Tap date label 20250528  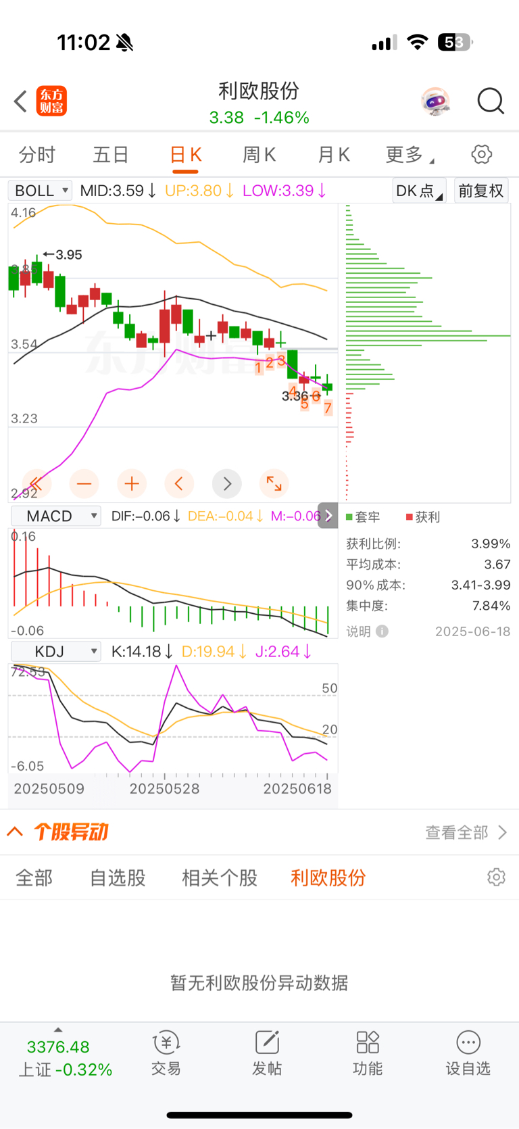tap(164, 788)
